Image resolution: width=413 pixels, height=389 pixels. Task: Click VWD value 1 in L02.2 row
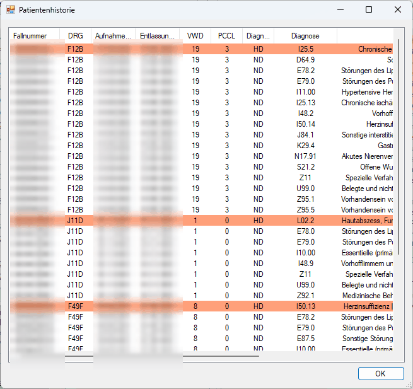(195, 221)
